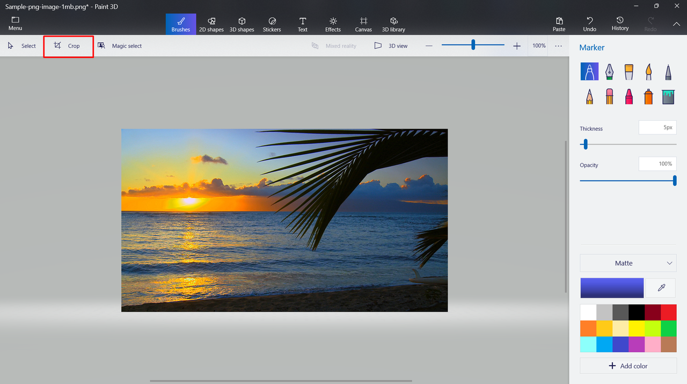Screen dimensions: 687x384
Task: Click the Add color button
Action: 628,366
